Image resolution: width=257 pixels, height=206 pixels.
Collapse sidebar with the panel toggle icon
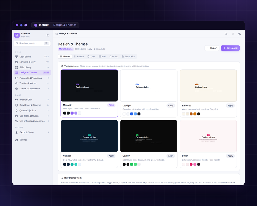click(x=48, y=35)
